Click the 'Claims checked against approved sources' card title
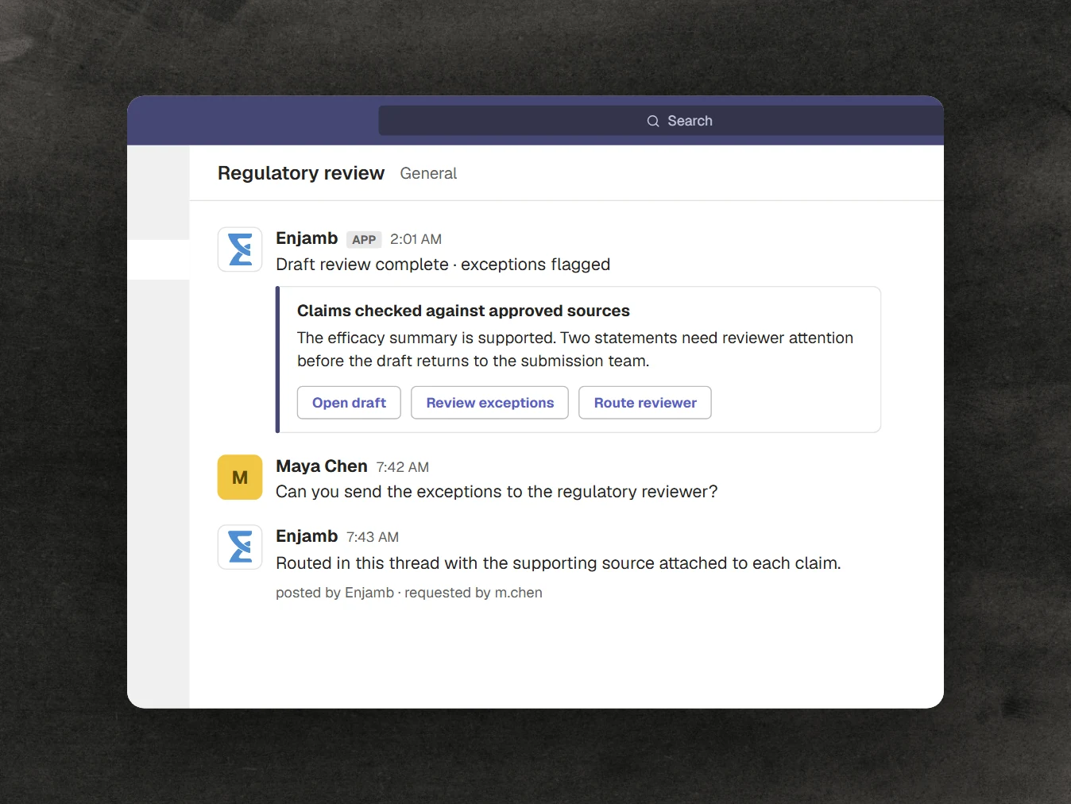 pos(463,311)
